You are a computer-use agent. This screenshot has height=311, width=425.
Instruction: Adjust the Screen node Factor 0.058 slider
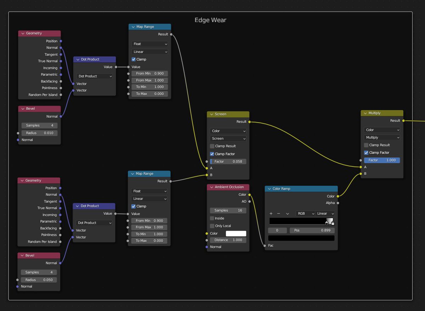click(x=228, y=162)
